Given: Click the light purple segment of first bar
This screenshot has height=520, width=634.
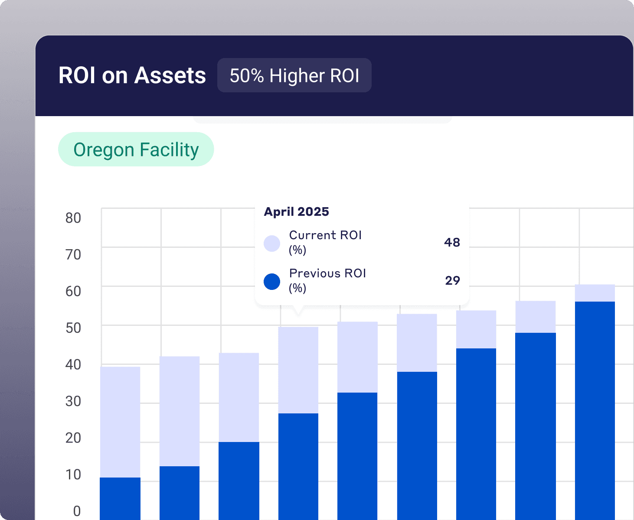Looking at the screenshot, I should tap(120, 422).
